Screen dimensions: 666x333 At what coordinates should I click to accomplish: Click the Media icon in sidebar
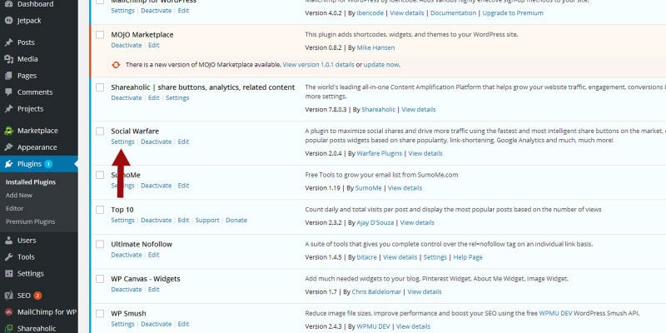coord(8,58)
